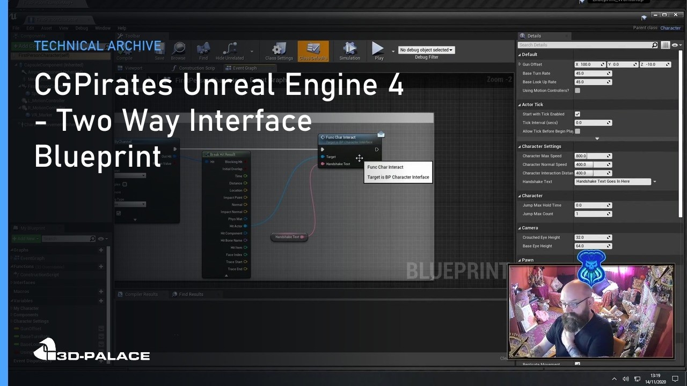Click the Character Normal Speed value slider

coord(593,165)
